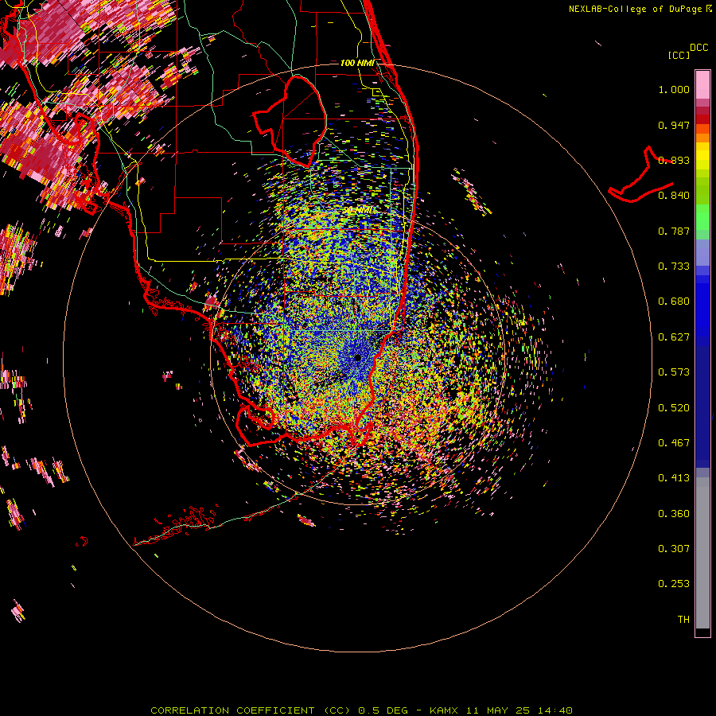The height and width of the screenshot is (716, 716).
Task: Click the 100 NMI range ring label
Action: (357, 63)
